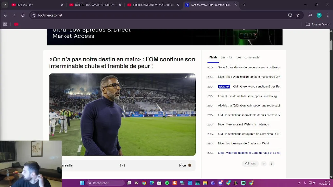This screenshot has height=187, width=333.
Task: Open the 1-1 match score
Action: 122,165
